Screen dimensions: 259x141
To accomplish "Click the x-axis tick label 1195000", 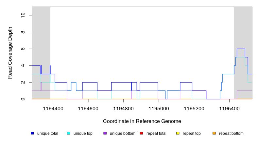I will pos(159,108).
